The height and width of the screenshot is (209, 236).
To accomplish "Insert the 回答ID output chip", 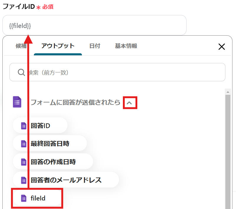I will pos(40,125).
